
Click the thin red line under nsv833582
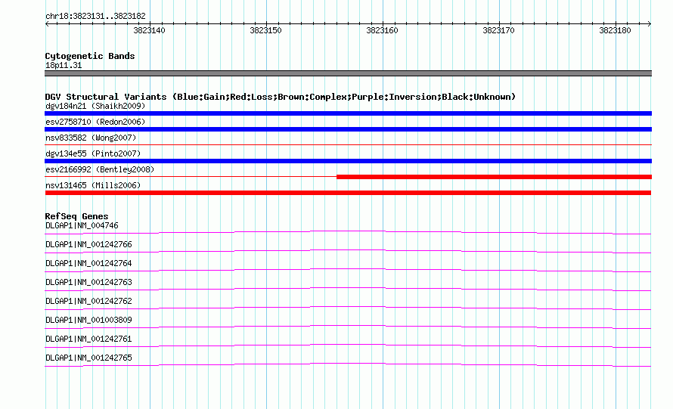pos(348,145)
